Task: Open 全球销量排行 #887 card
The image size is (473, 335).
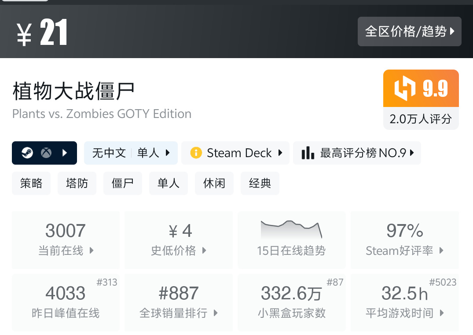Action: pos(179,303)
